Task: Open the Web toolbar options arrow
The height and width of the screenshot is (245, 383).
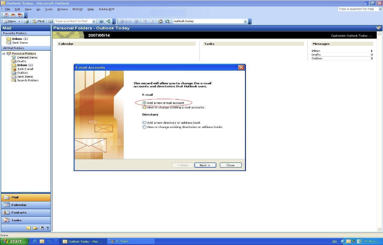Action: pyautogui.click(x=250, y=22)
